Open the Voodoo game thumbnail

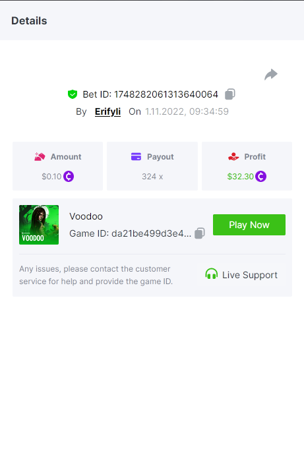tap(39, 225)
